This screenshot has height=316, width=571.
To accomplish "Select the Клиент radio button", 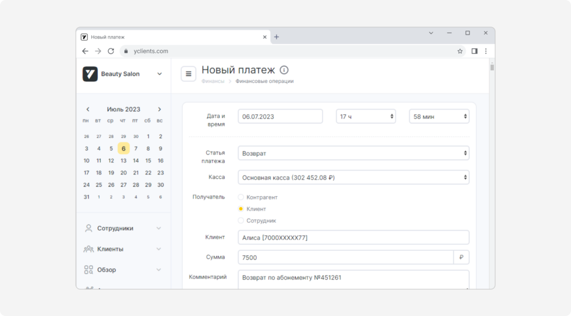I will point(241,209).
